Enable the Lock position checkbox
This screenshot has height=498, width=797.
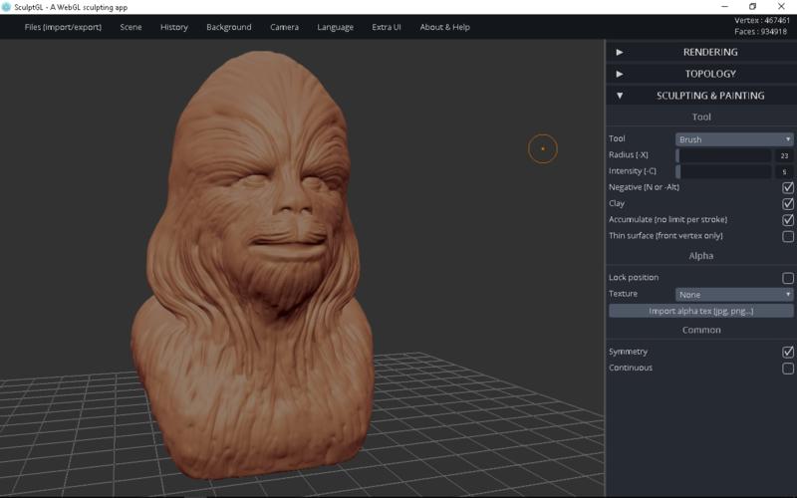(x=788, y=279)
